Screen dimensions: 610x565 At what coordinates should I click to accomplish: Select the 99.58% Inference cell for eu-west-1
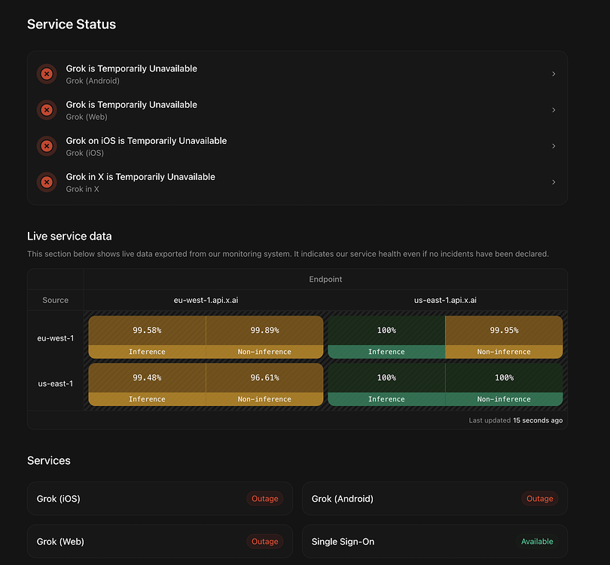click(x=147, y=337)
